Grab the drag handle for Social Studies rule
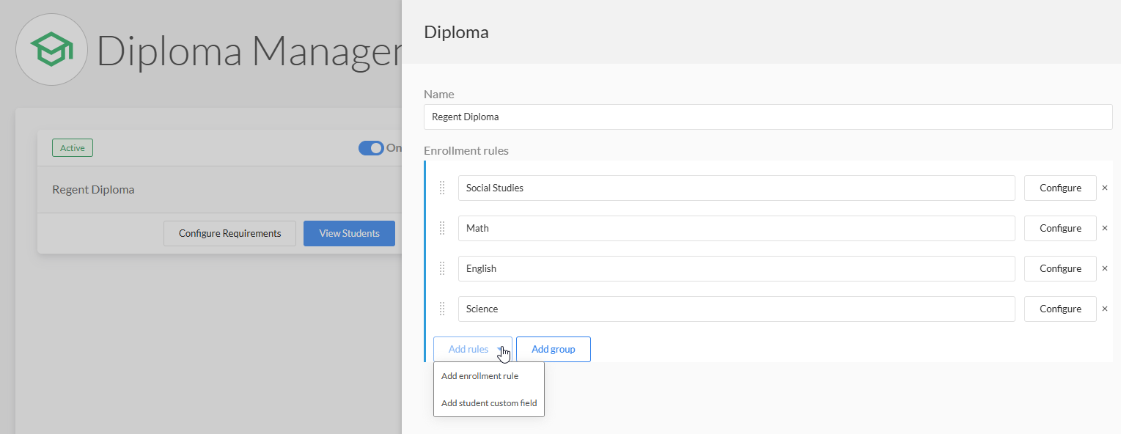Viewport: 1121px width, 434px height. point(442,188)
